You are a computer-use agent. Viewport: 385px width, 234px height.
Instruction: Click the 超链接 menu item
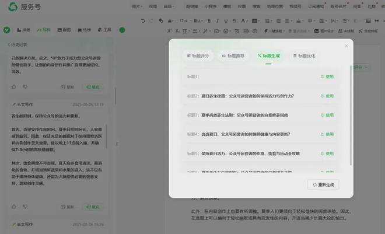coord(192,6)
